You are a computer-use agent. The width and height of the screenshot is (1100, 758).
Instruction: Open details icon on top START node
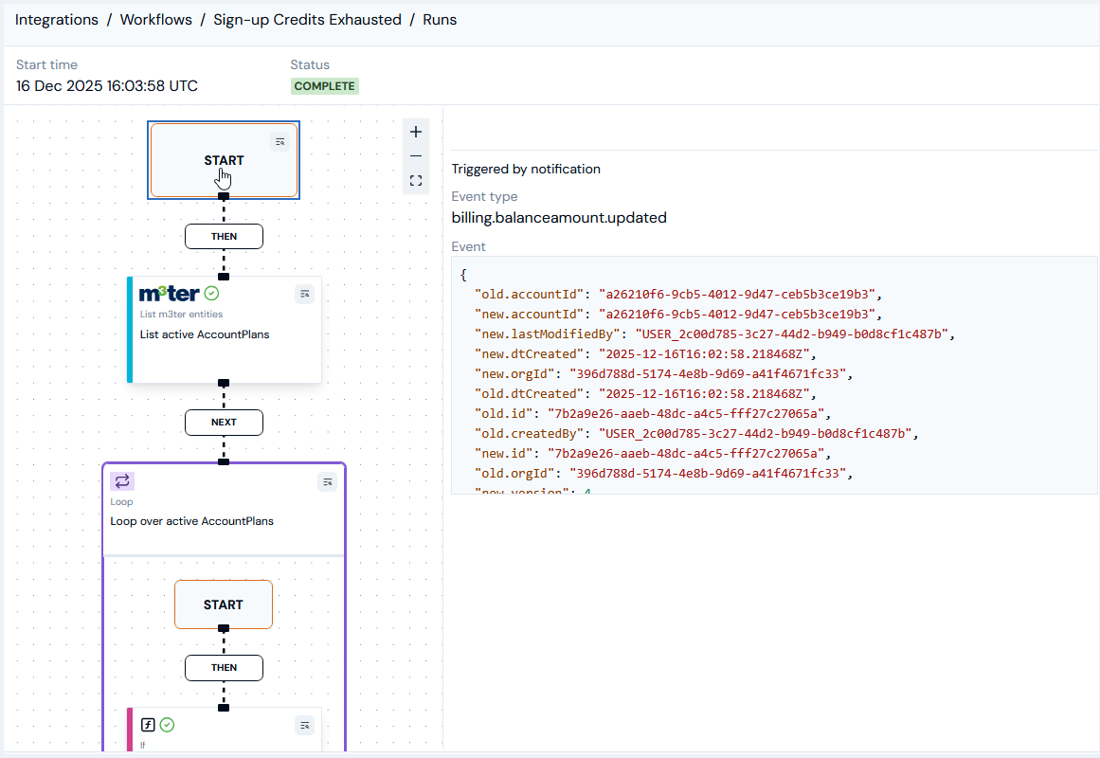[x=280, y=142]
